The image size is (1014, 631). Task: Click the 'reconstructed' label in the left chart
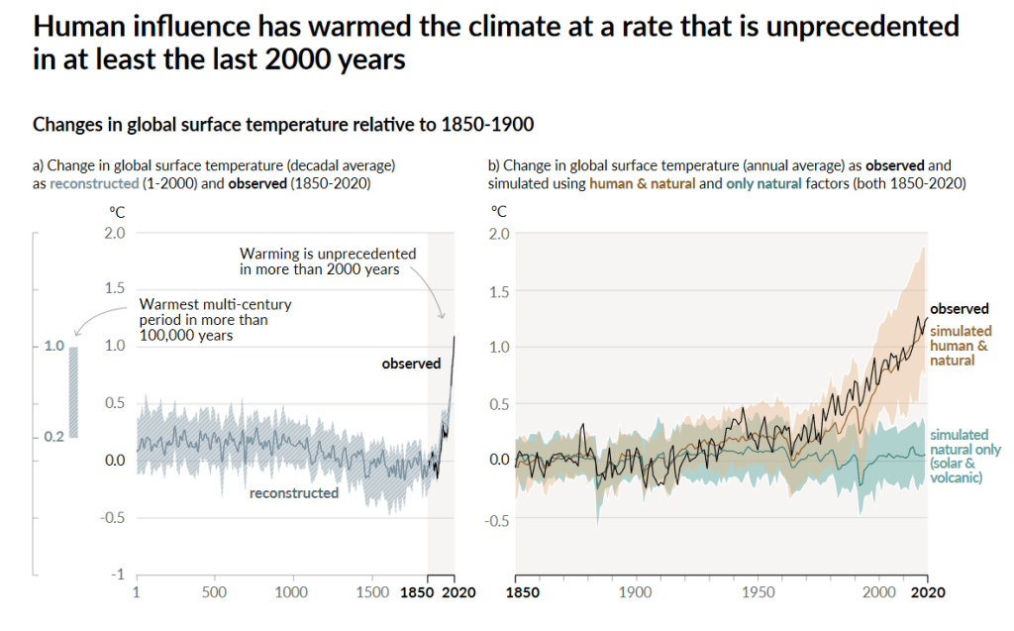[x=293, y=493]
